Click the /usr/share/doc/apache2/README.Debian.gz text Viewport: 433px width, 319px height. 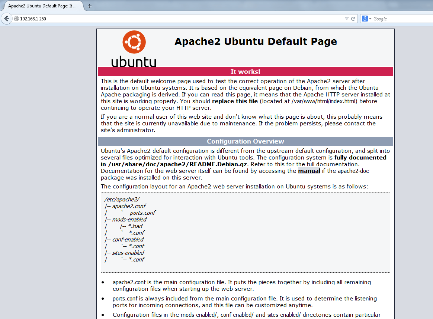click(177, 164)
